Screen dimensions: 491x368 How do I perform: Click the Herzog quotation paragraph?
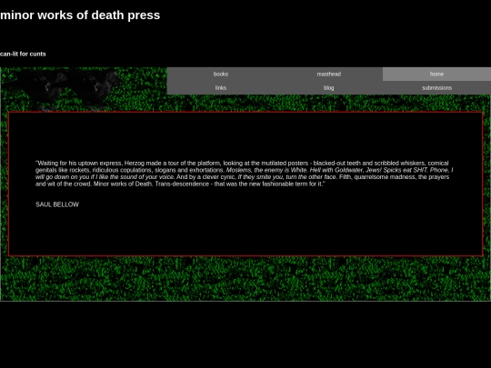coord(244,174)
